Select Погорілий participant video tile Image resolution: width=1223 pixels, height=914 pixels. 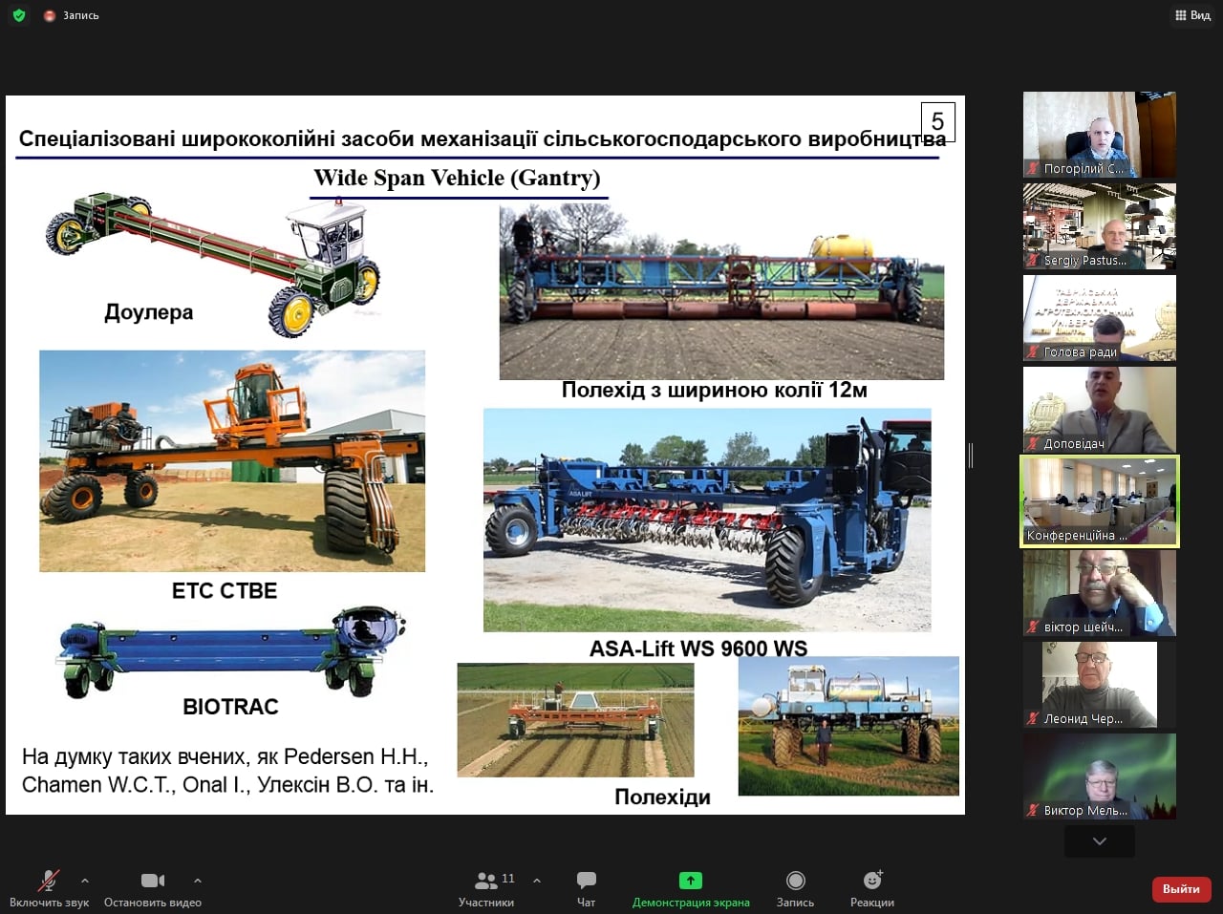point(1100,134)
